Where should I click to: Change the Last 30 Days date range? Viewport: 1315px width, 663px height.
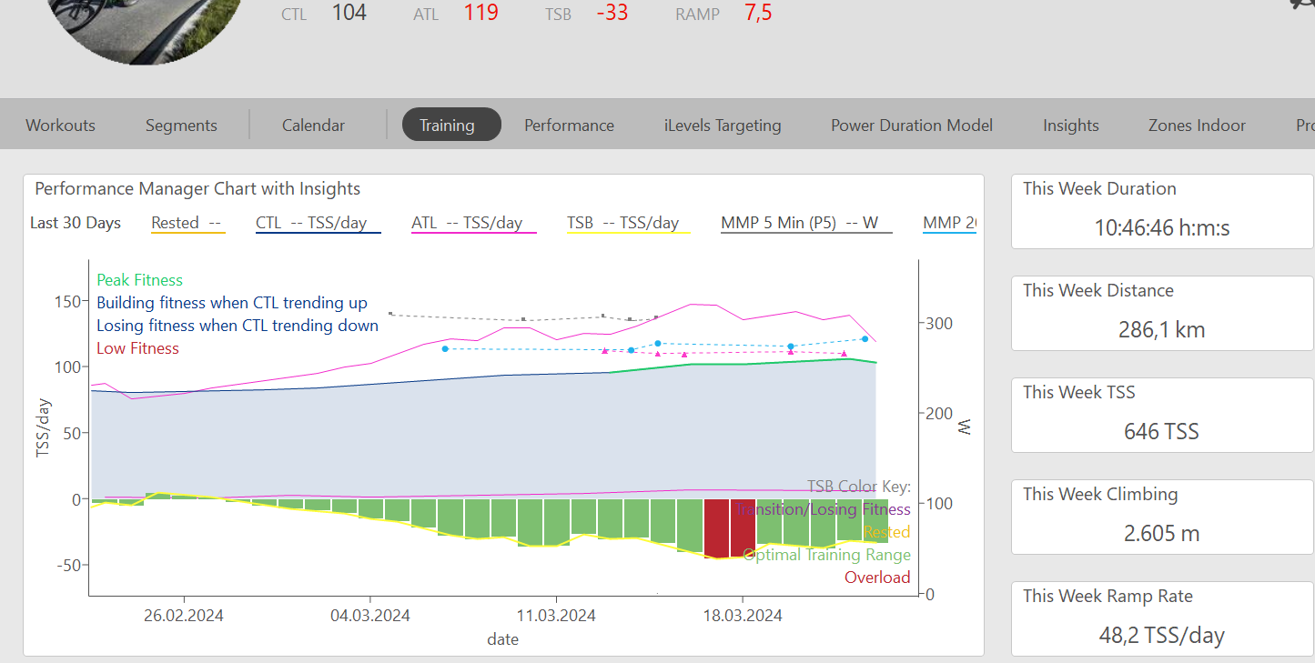click(76, 224)
